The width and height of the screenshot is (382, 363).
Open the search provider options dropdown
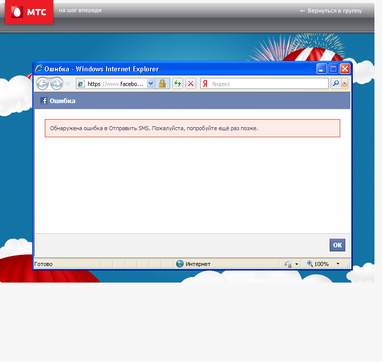[x=345, y=84]
